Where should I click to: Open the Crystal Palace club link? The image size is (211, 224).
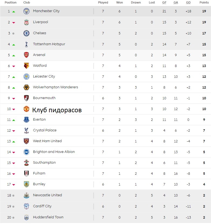coord(45,130)
